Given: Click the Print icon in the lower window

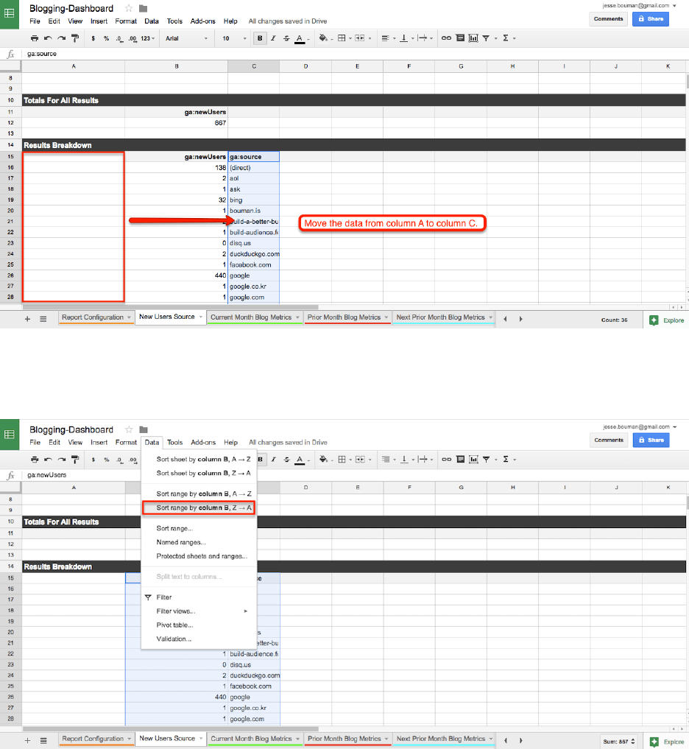Looking at the screenshot, I should [35, 460].
